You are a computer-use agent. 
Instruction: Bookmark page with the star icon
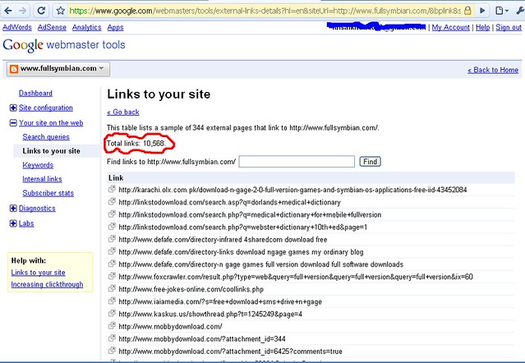point(60,11)
